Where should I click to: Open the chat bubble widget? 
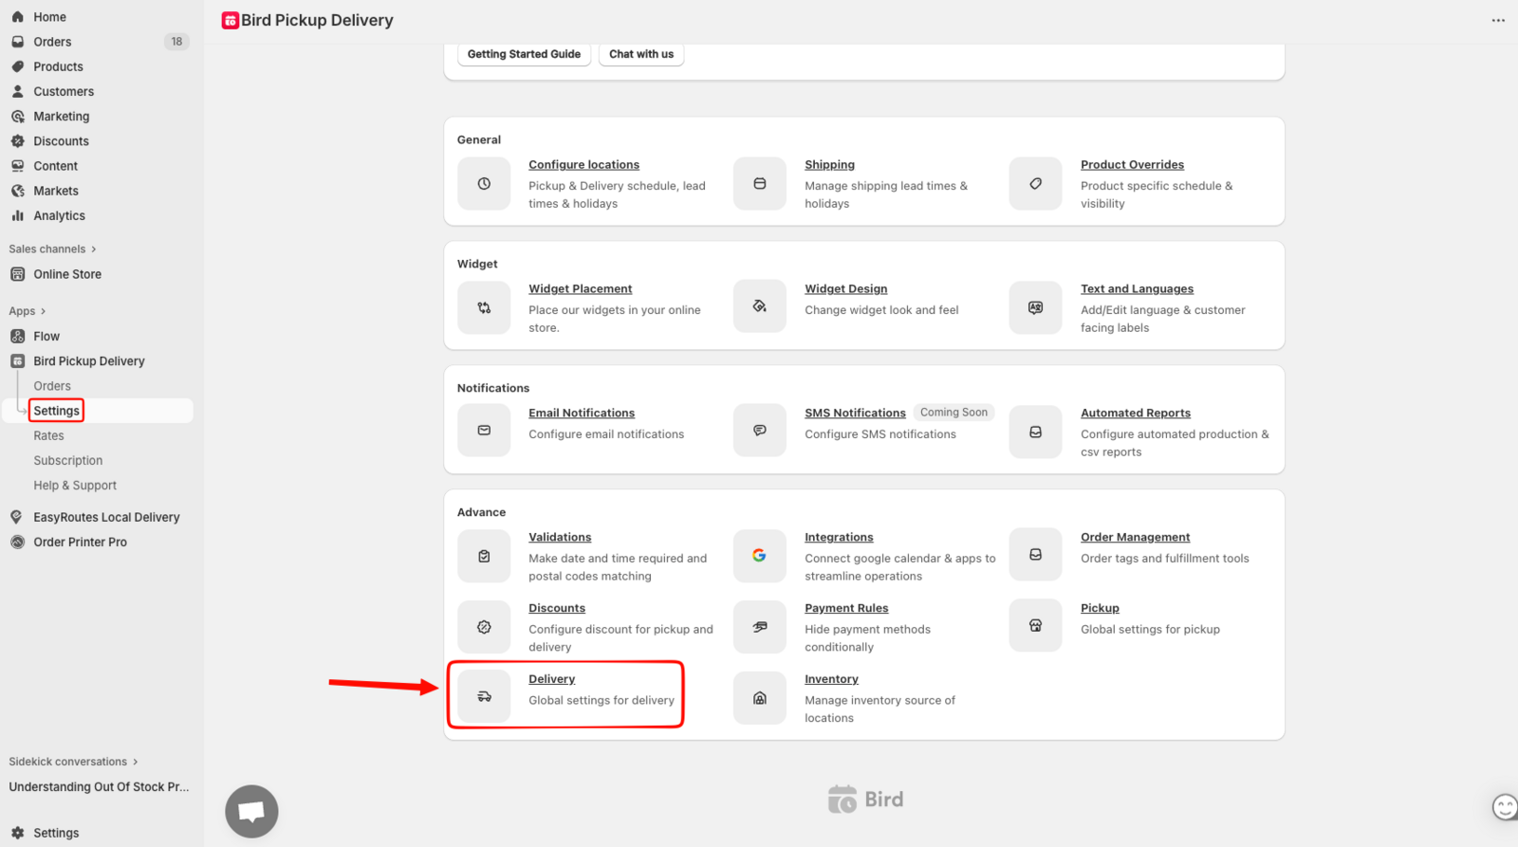coord(251,811)
